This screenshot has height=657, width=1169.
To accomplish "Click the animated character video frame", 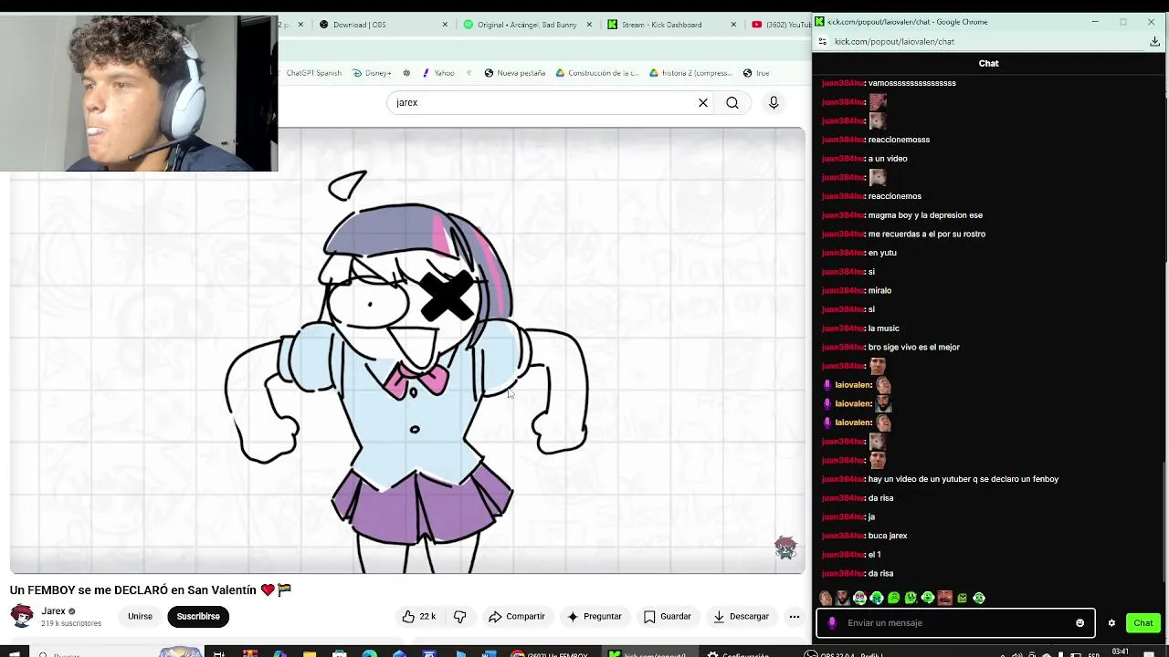I will point(407,351).
